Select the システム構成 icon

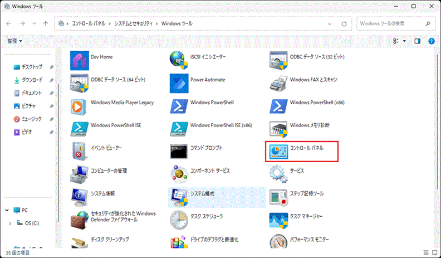pos(179,197)
